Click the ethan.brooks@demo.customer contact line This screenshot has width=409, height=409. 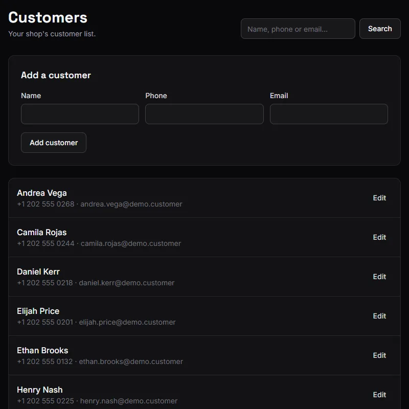click(100, 362)
